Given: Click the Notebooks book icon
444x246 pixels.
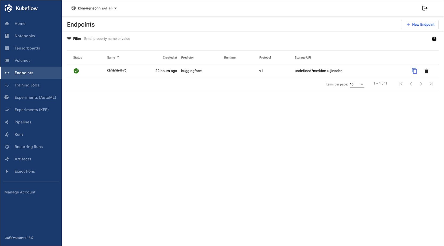Looking at the screenshot, I should click(7, 36).
